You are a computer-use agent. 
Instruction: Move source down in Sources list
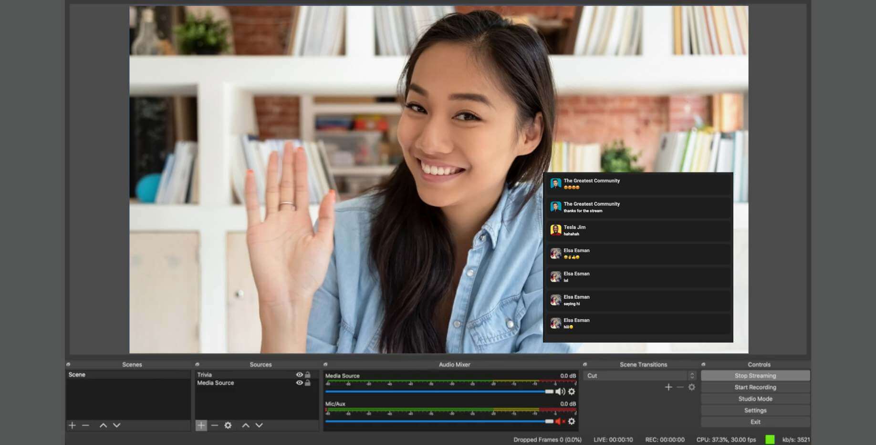click(x=259, y=425)
